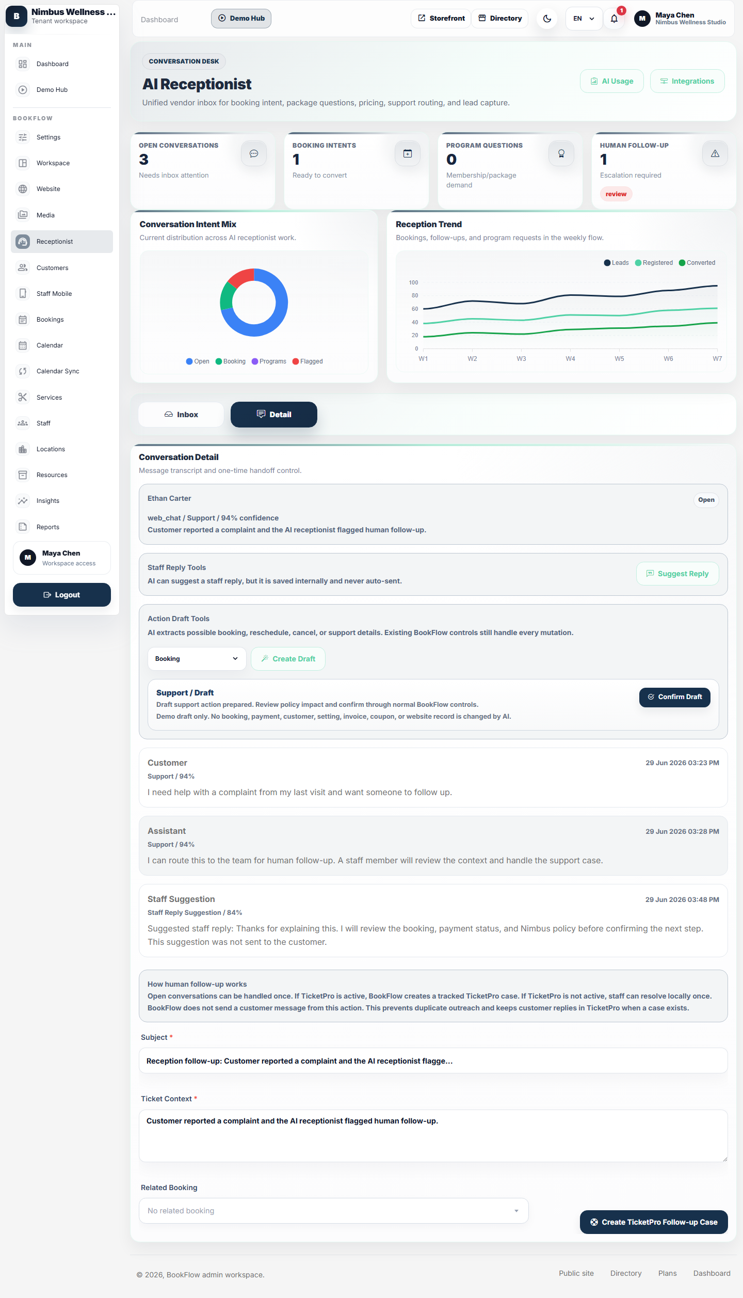The height and width of the screenshot is (1298, 743).
Task: Switch to the Detail tab
Action: 274,415
